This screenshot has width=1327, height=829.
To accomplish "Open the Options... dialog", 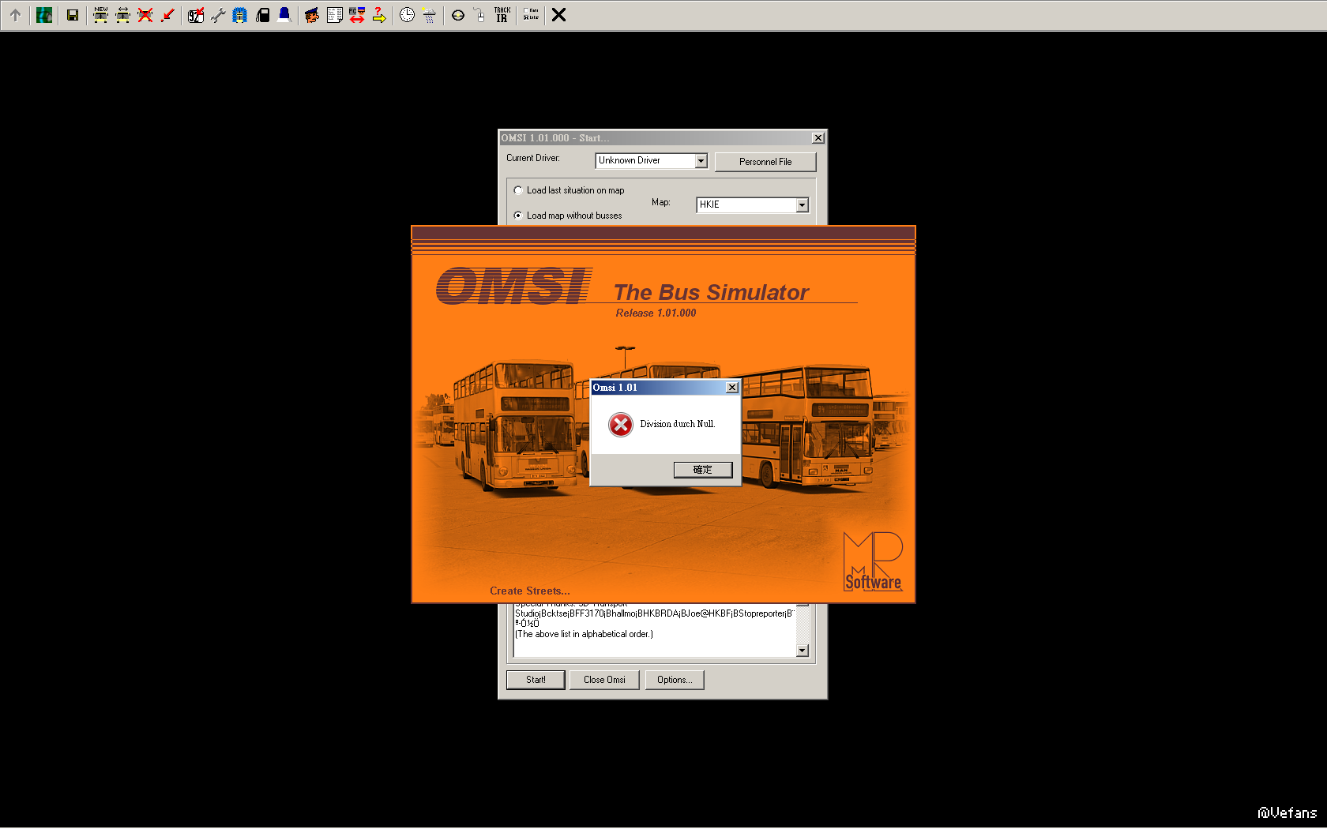I will point(674,680).
